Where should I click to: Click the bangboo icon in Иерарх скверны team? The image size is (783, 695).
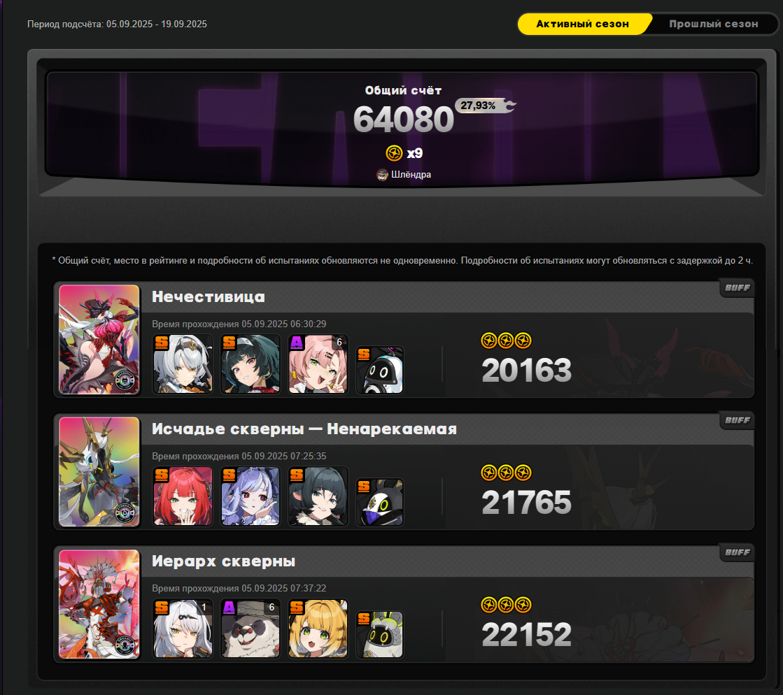(380, 635)
